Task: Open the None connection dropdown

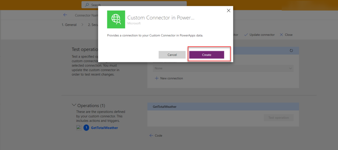Action: [x=223, y=68]
